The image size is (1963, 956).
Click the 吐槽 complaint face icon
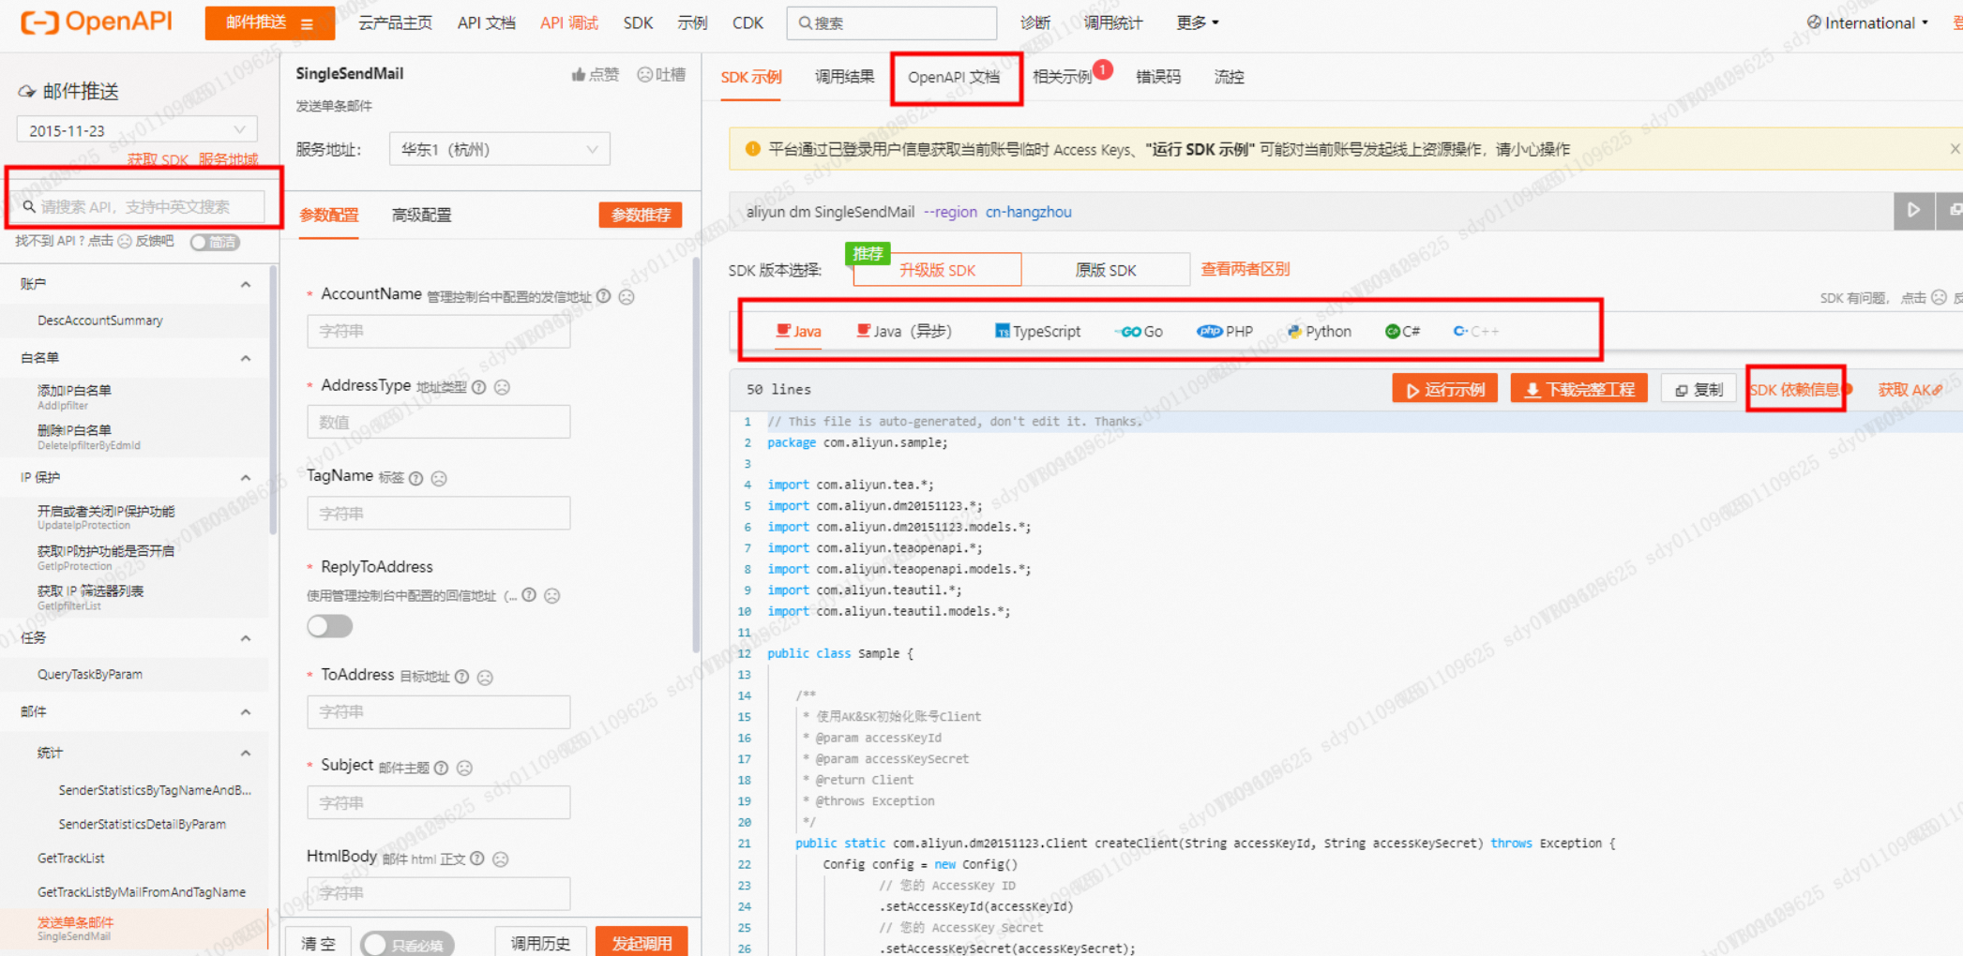click(644, 75)
